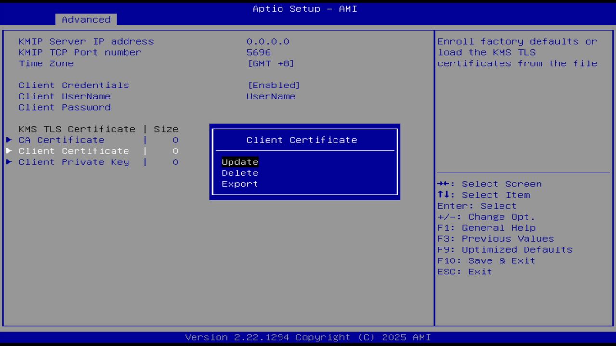
Task: Click the F10: Save & Exit hint
Action: pos(487,260)
